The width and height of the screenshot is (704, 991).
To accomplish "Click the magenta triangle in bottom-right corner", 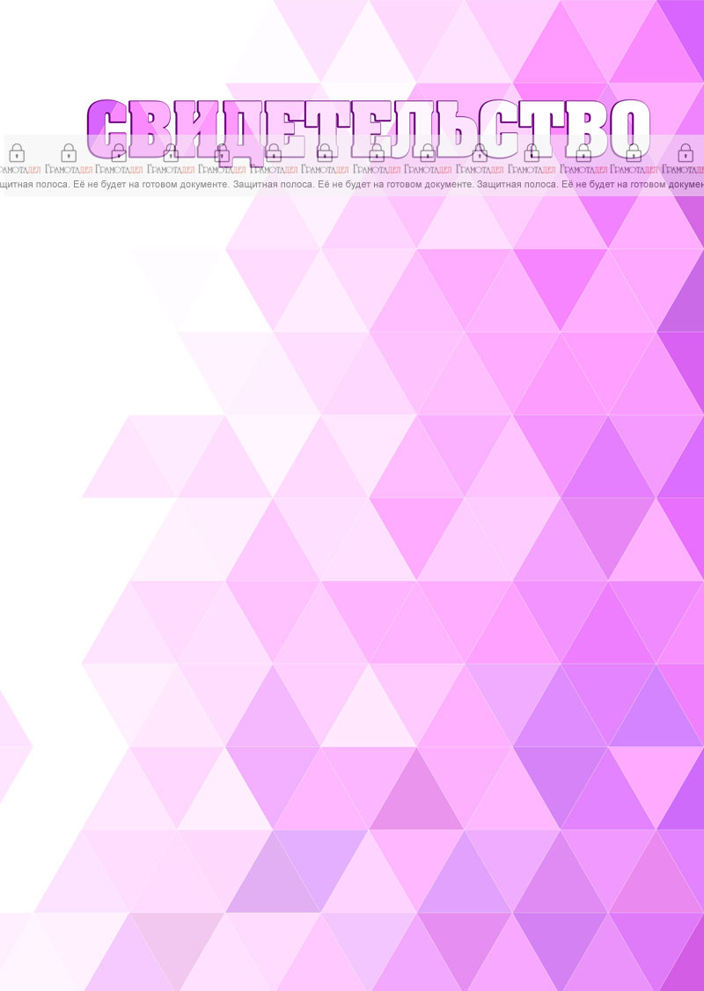I will (x=688, y=964).
